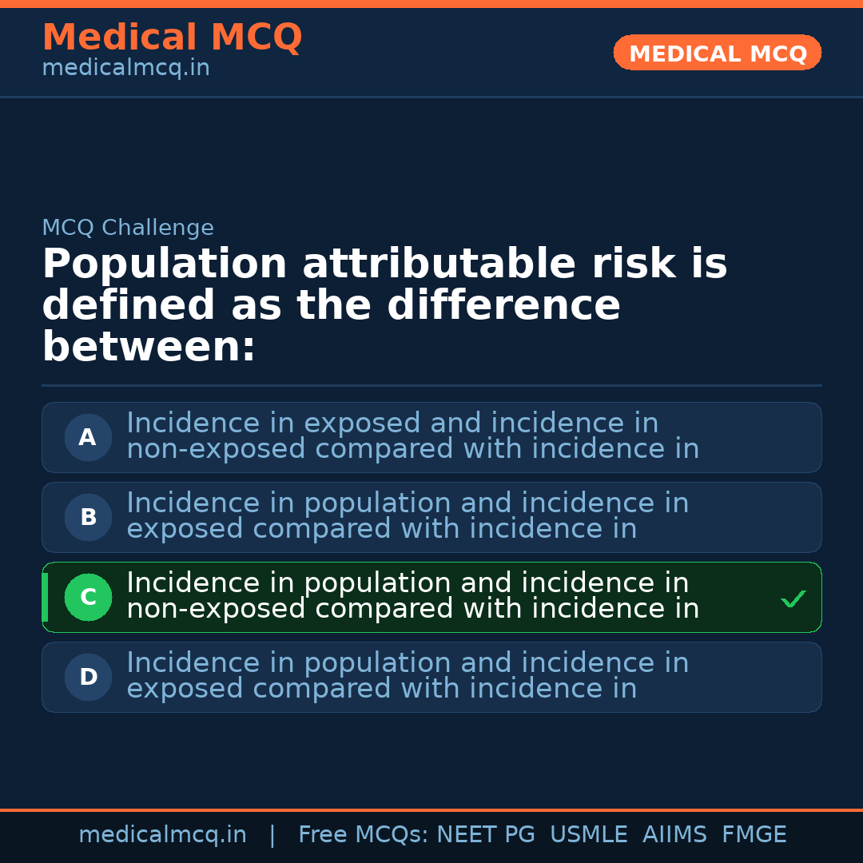Open the medicalmcq.in link in the footer

coord(162,835)
